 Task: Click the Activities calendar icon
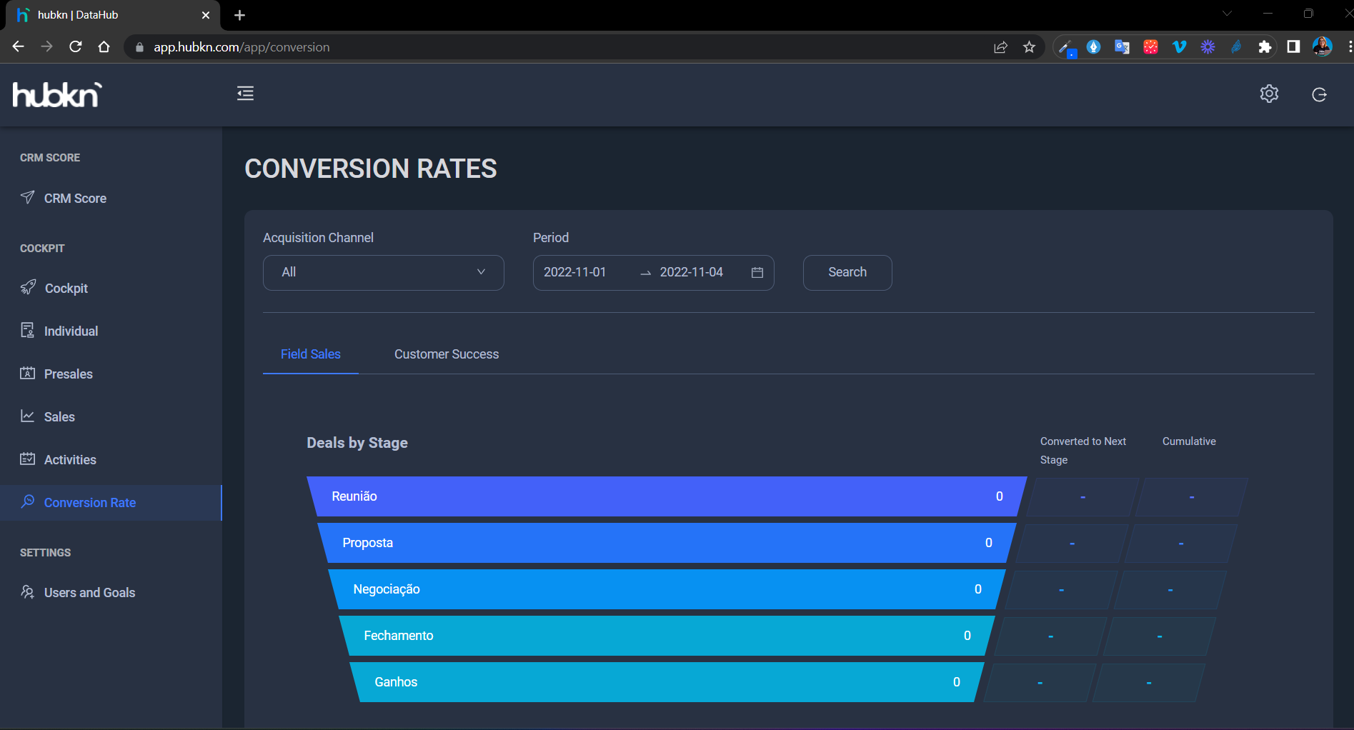(x=27, y=459)
